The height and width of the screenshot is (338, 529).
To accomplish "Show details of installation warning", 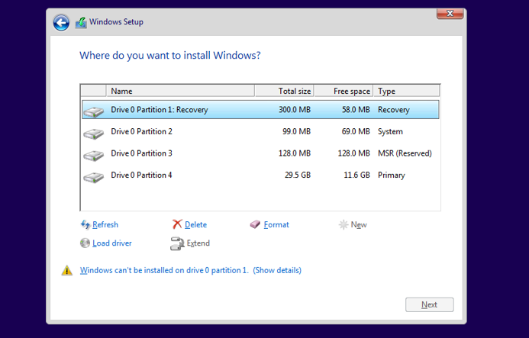I will 277,270.
